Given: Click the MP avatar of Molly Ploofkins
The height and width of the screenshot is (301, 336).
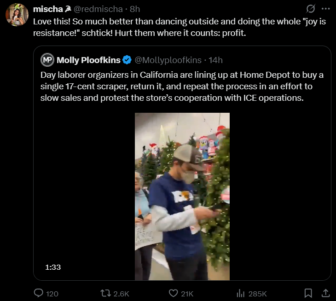Looking at the screenshot, I should click(47, 60).
